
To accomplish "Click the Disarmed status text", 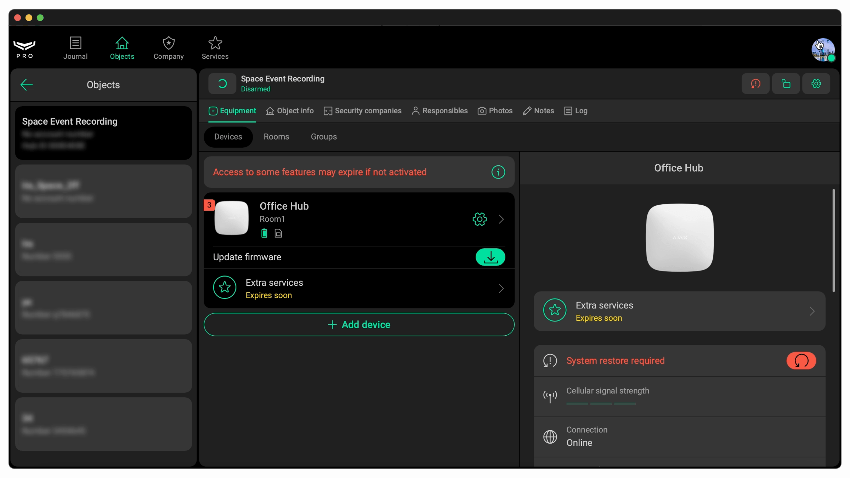I will (255, 89).
